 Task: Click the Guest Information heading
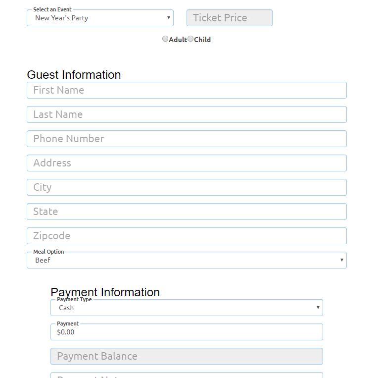click(x=74, y=75)
